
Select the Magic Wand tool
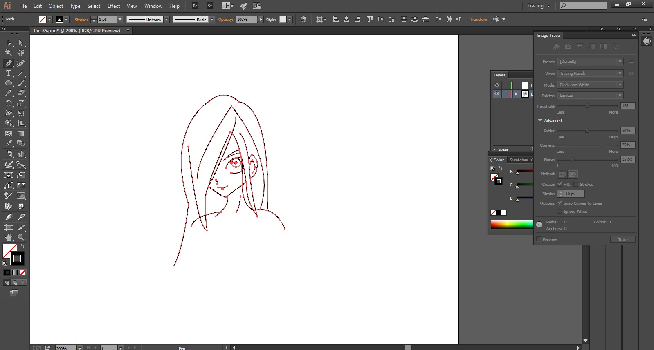coord(9,53)
